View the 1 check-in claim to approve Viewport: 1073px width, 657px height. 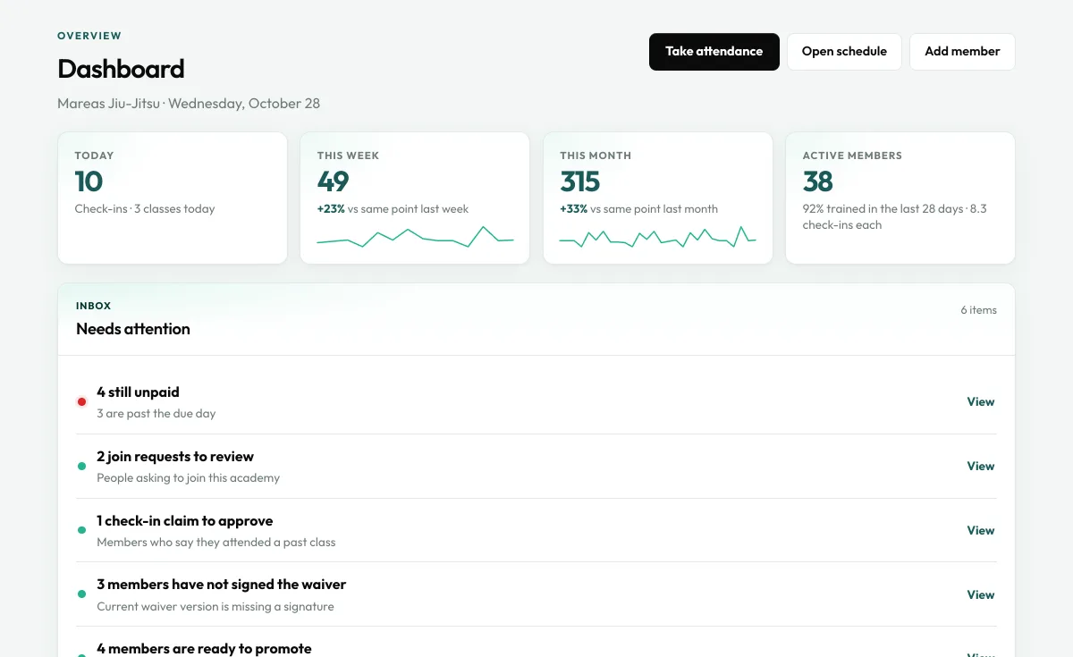pos(981,531)
